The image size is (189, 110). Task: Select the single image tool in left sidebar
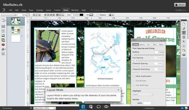[3, 35]
